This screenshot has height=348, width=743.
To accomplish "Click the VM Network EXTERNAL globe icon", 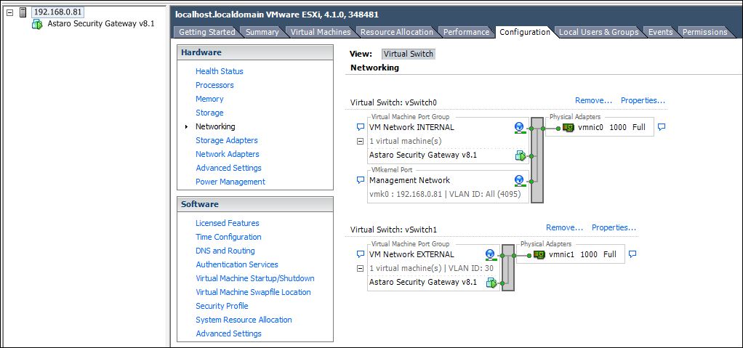I will [490, 255].
